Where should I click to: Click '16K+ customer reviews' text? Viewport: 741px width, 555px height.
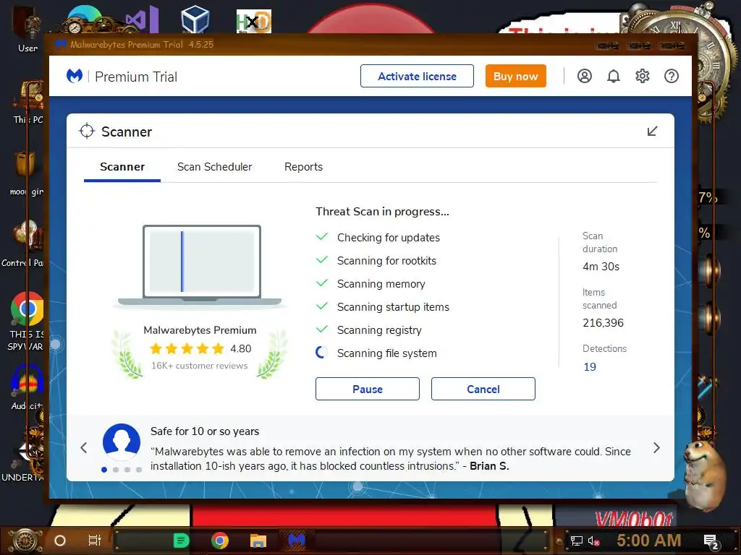[x=199, y=366]
